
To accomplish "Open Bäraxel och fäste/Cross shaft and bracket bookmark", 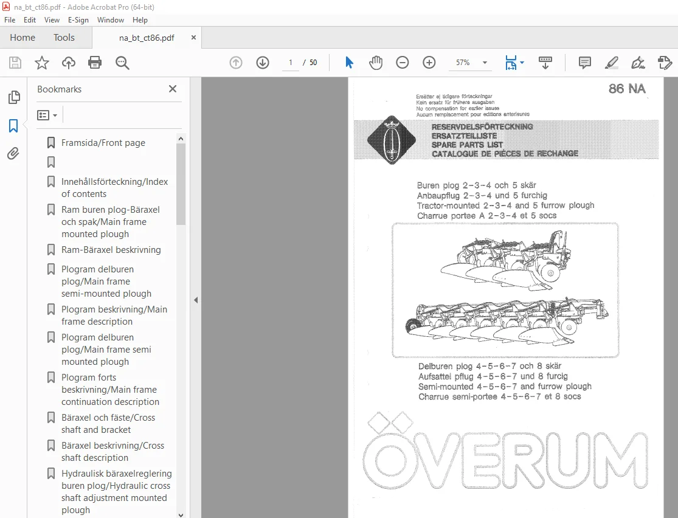I will pyautogui.click(x=108, y=424).
